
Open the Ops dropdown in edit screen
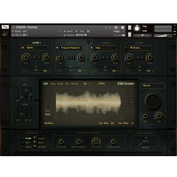87,84
